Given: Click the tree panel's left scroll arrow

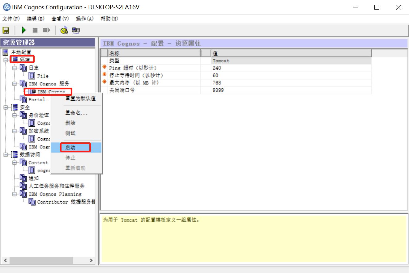Looking at the screenshot, I should pos(5,260).
